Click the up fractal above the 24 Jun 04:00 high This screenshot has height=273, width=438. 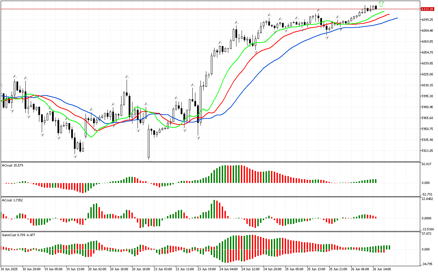pyautogui.click(x=236, y=23)
